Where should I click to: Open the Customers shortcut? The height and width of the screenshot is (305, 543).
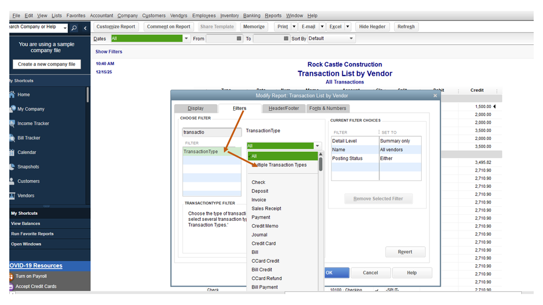(28, 181)
